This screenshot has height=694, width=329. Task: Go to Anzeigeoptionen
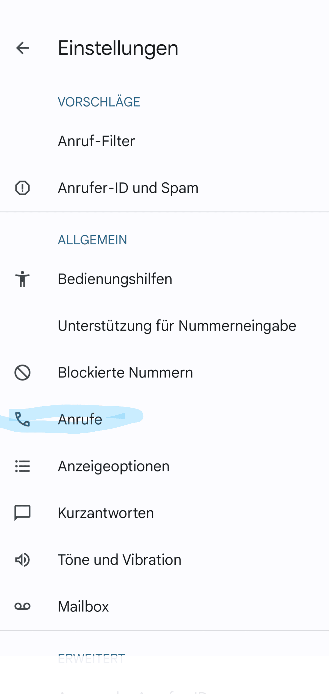114,466
